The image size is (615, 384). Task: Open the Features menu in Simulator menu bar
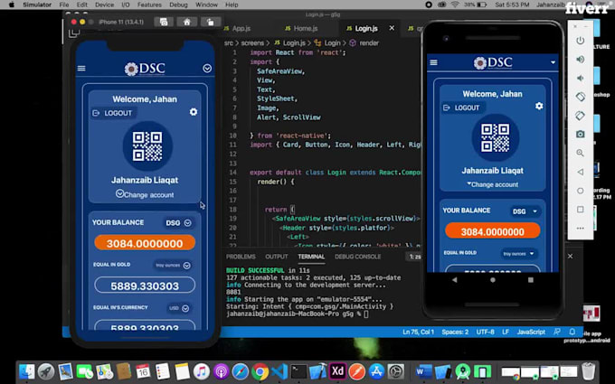coord(149,5)
